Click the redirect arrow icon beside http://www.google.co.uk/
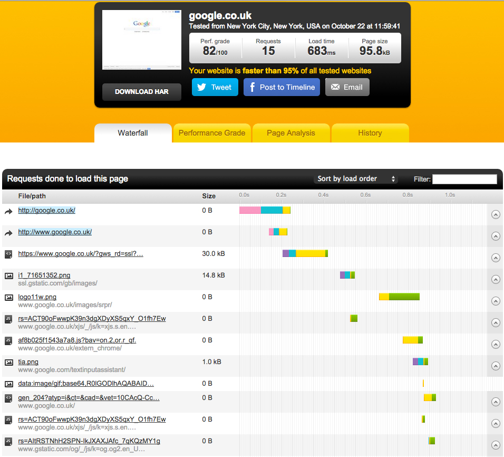The height and width of the screenshot is (457, 504). [x=8, y=233]
